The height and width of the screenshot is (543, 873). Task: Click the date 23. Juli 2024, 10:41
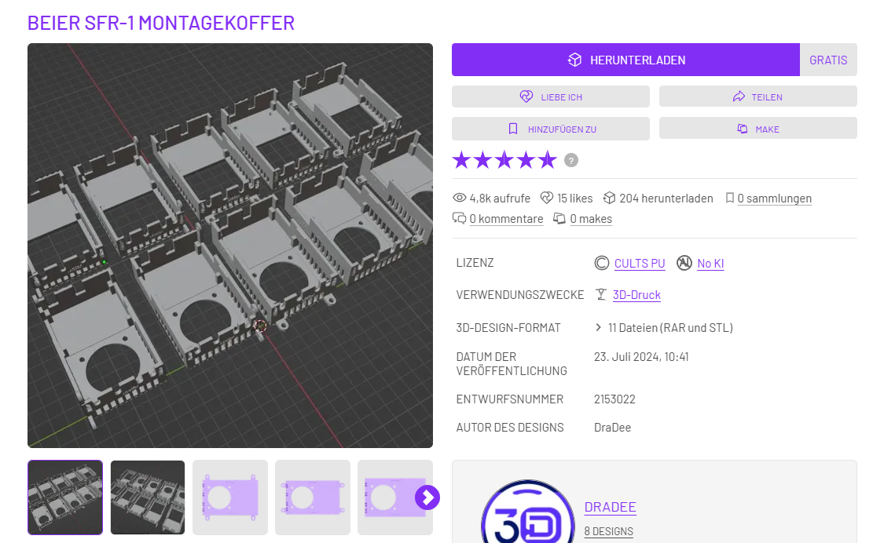(x=641, y=357)
